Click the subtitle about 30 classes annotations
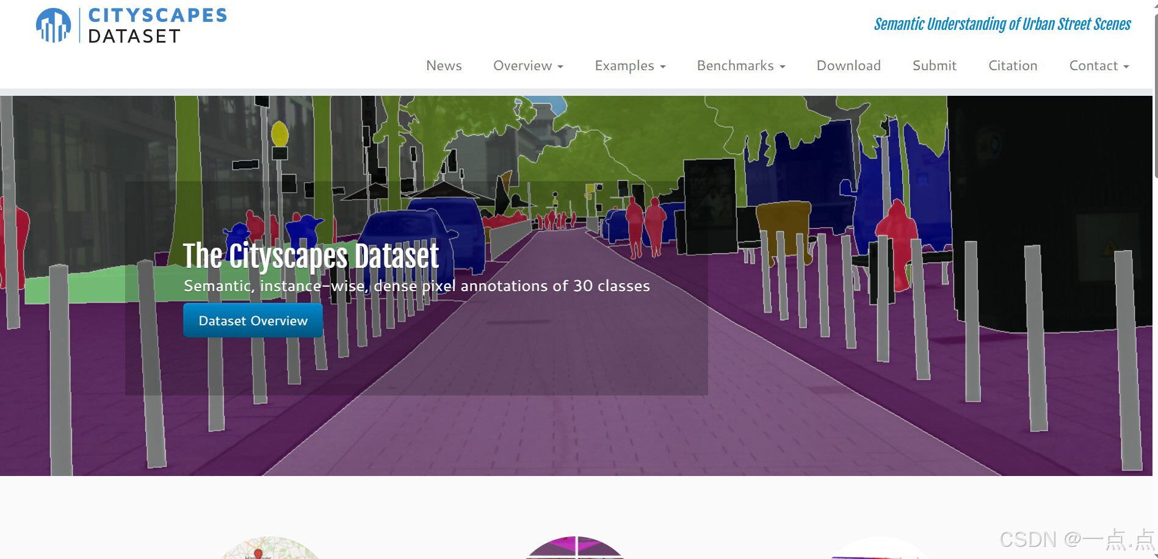Image resolution: width=1158 pixels, height=559 pixels. pos(417,286)
